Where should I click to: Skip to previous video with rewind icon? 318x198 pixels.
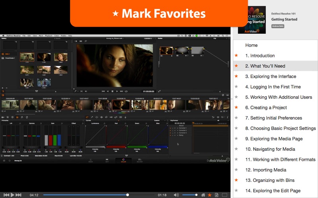point(5,195)
